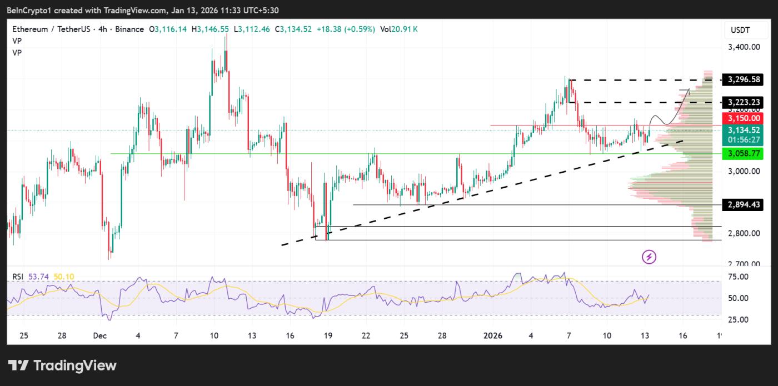Click the current price 3,134.52 label

[x=744, y=129]
